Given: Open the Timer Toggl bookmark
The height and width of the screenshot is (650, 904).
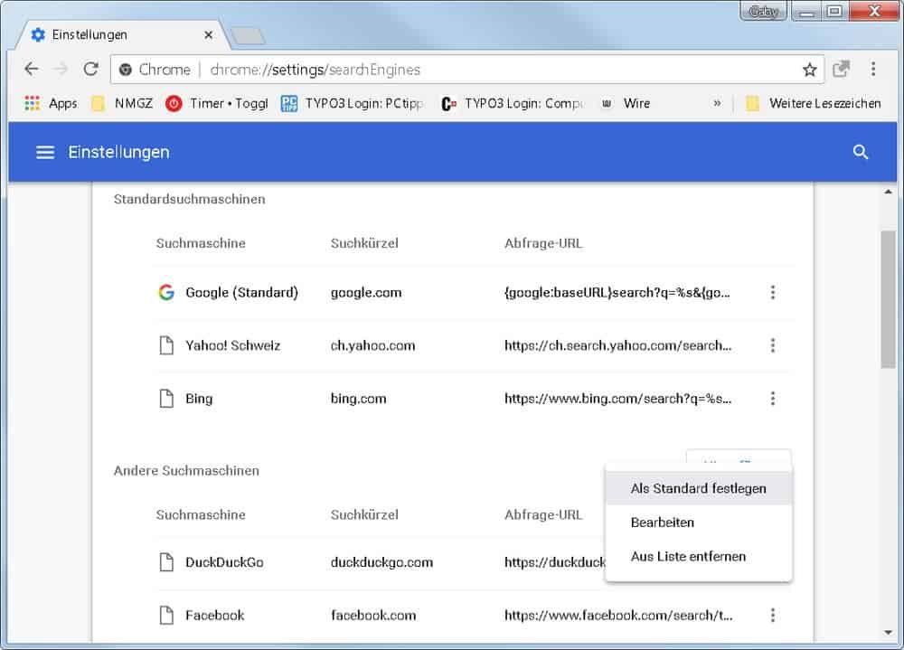Looking at the screenshot, I should (217, 103).
